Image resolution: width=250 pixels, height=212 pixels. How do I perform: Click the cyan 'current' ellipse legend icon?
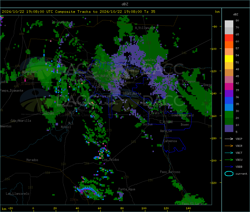click(x=229, y=174)
